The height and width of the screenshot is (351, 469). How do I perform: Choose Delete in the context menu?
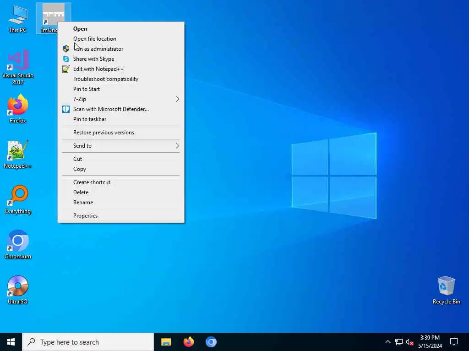[x=121, y=192]
